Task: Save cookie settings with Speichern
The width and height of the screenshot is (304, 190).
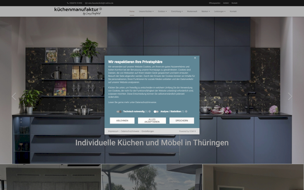Action: tap(182, 120)
